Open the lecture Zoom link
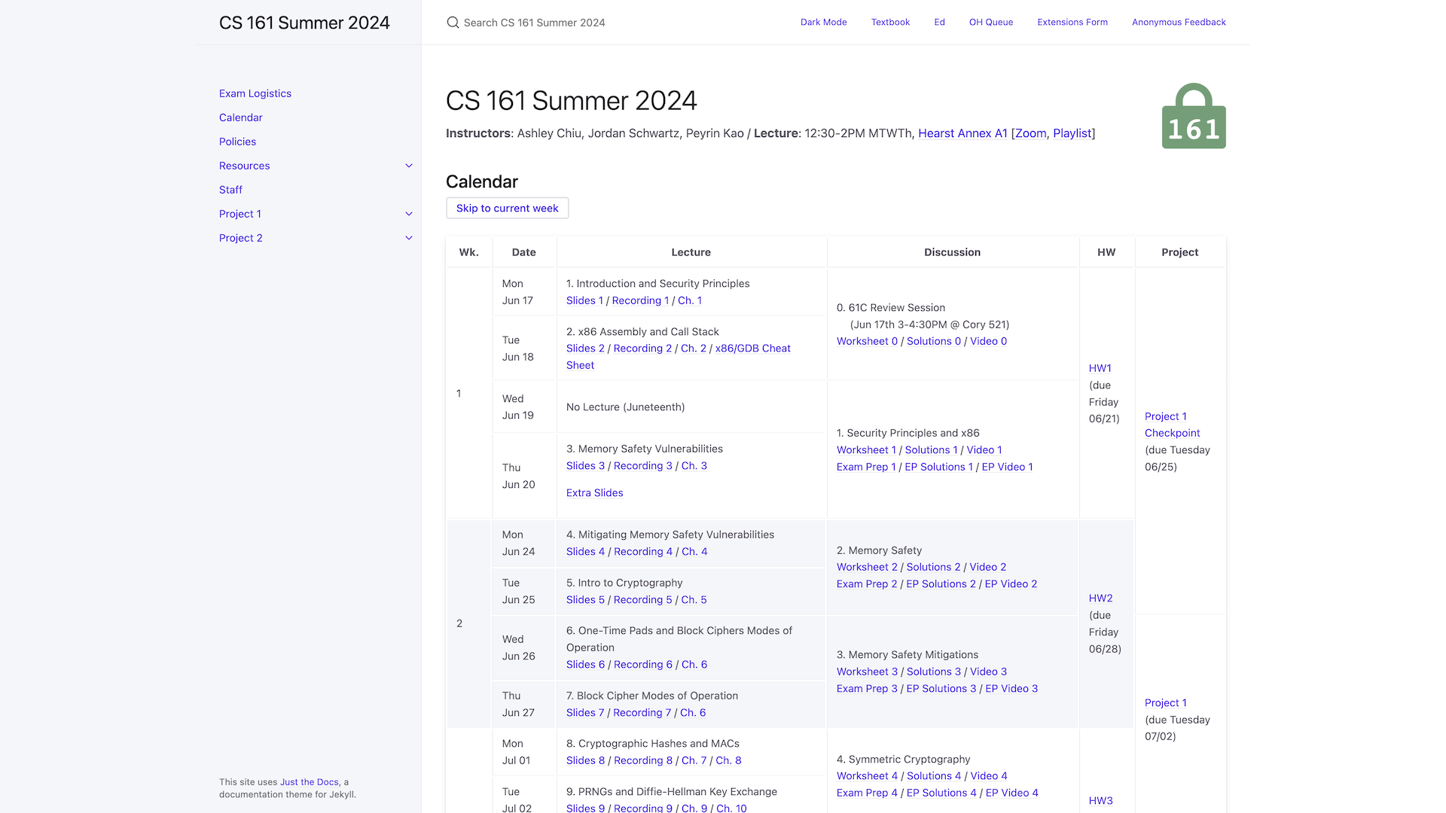 pyautogui.click(x=1030, y=133)
